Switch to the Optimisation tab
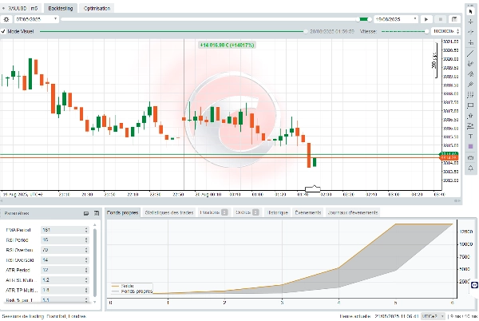The width and height of the screenshot is (479, 321). point(97,7)
